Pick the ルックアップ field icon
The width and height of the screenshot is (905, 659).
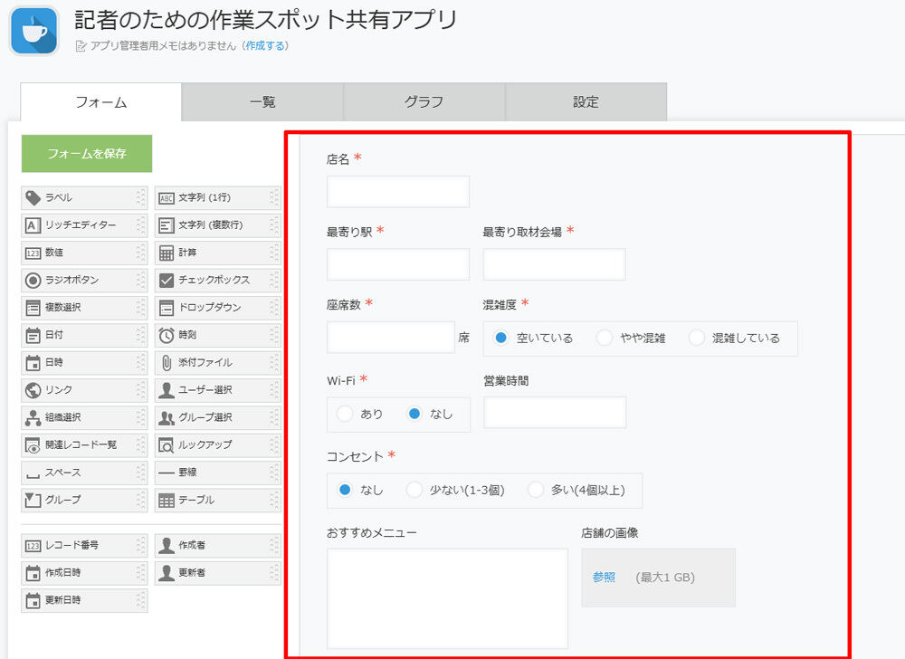167,444
